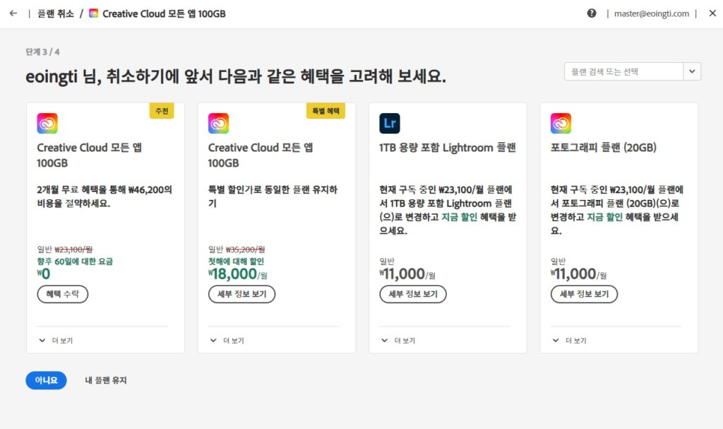Click the master@eoingti.com account label
723x429 pixels.
[x=652, y=14]
